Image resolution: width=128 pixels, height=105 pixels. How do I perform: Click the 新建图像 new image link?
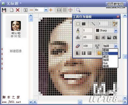[x=16, y=51]
